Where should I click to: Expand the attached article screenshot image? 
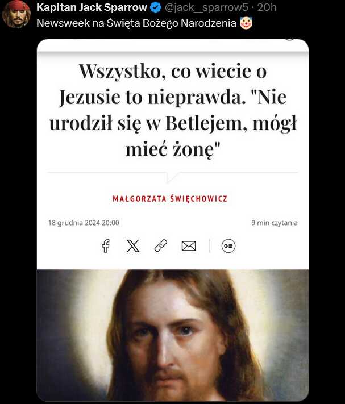173,220
